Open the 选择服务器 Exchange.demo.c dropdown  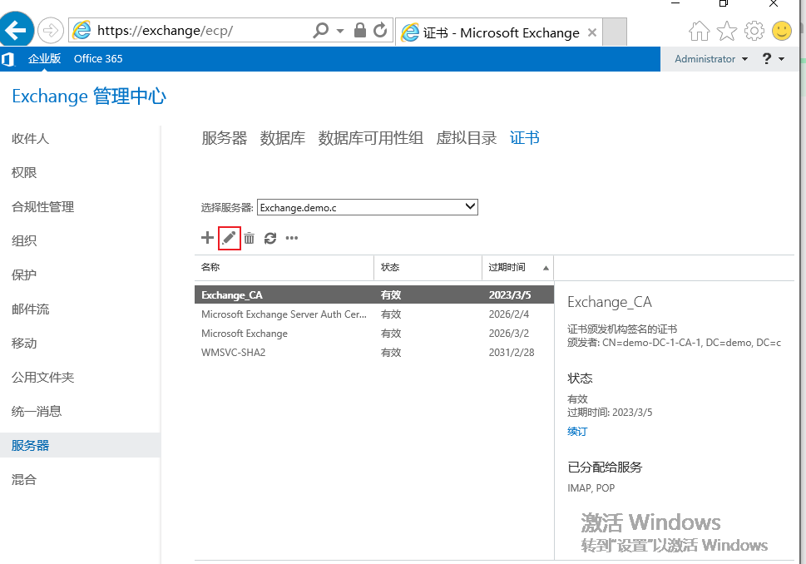click(367, 207)
